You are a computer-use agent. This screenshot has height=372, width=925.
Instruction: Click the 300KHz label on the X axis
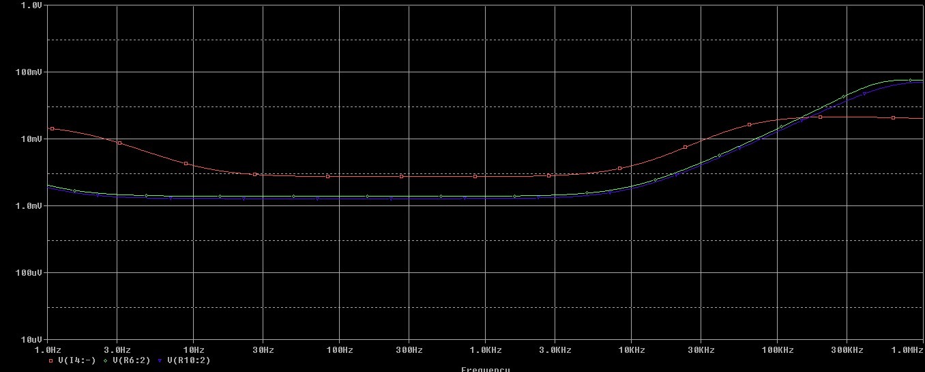coord(847,350)
